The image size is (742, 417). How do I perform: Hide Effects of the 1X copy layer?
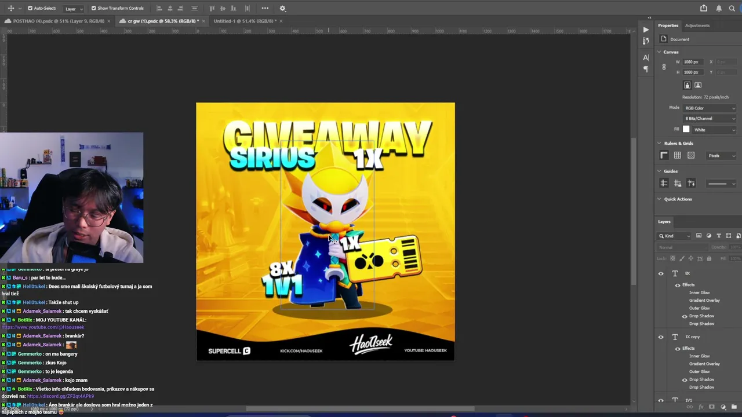coord(678,349)
